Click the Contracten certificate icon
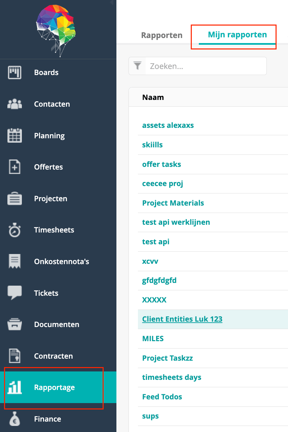This screenshot has height=432, width=288. pyautogui.click(x=14, y=356)
